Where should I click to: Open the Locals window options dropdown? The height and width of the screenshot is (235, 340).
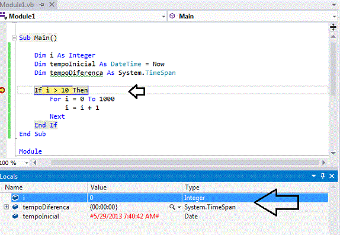point(313,176)
